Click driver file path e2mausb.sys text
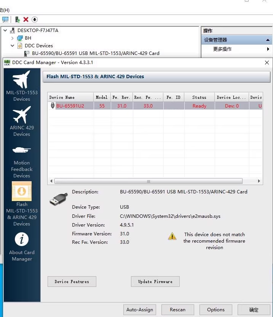This screenshot has height=317, width=273. 170,216
